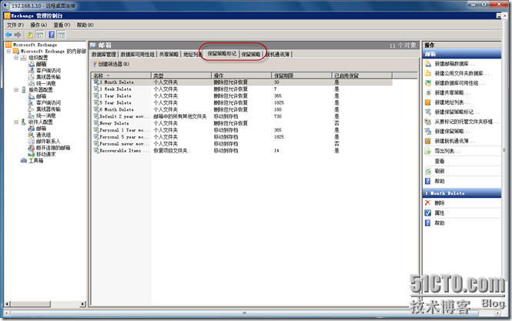512x321 pixels.
Task: Sort by the 名称 column header
Action: [122, 75]
